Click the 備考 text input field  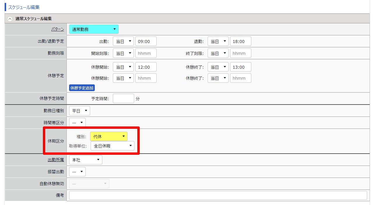[x=218, y=195]
